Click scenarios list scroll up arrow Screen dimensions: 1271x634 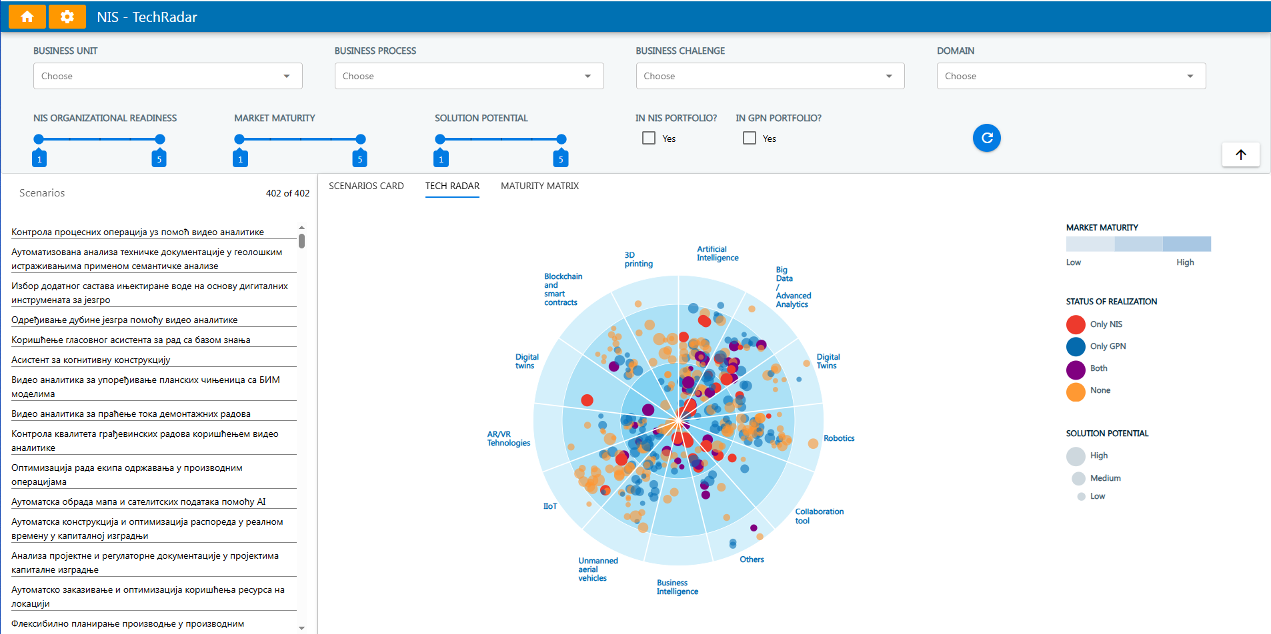[302, 228]
